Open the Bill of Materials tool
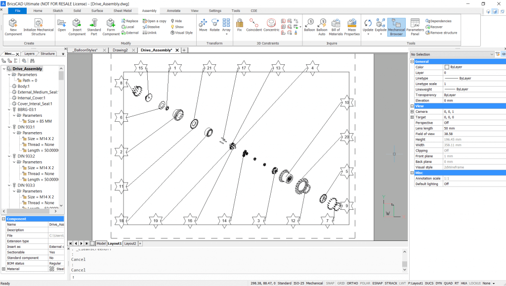Image resolution: width=506 pixels, height=286 pixels. (336, 27)
